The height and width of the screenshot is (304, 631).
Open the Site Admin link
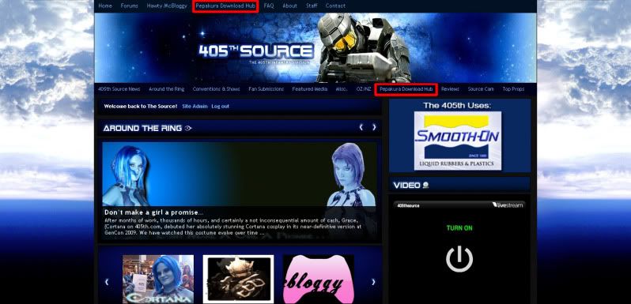point(195,107)
